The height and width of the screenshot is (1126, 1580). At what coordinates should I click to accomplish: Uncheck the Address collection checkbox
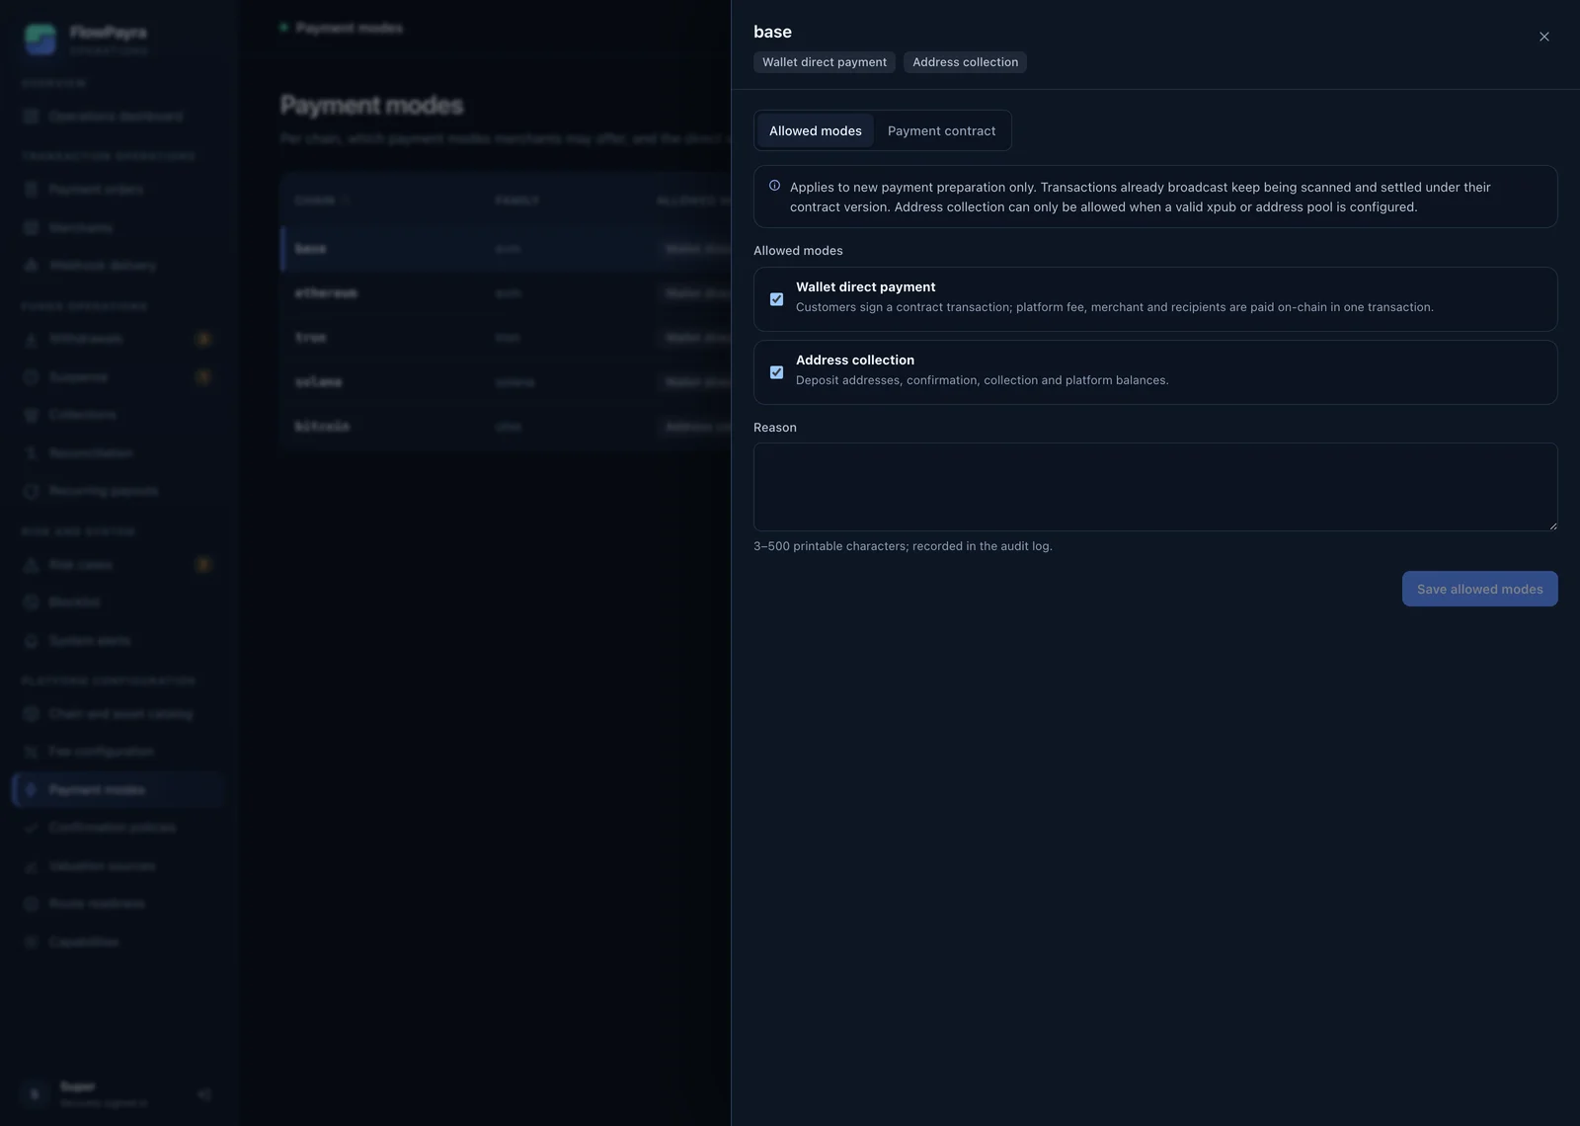(x=776, y=372)
